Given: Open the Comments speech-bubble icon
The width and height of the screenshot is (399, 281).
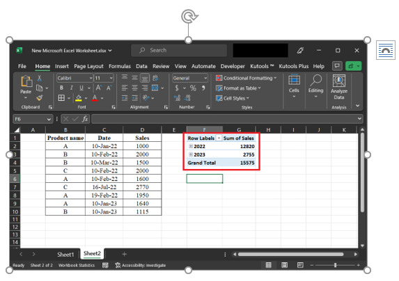Looking at the screenshot, I should tap(337, 66).
